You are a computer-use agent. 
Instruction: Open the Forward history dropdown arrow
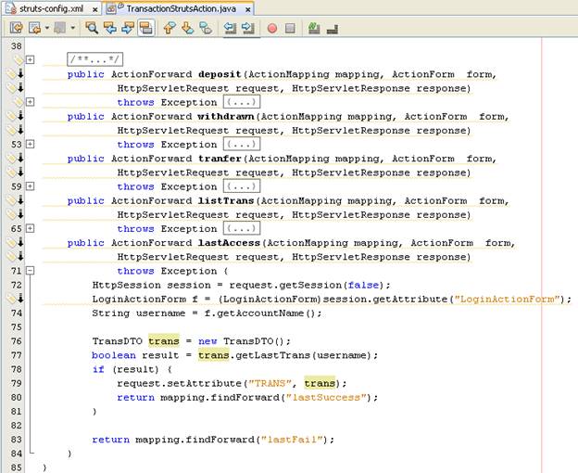point(72,28)
